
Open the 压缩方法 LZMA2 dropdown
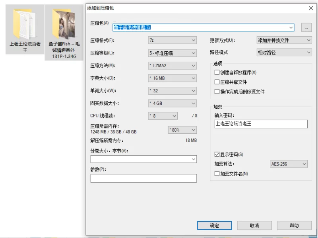172,66
